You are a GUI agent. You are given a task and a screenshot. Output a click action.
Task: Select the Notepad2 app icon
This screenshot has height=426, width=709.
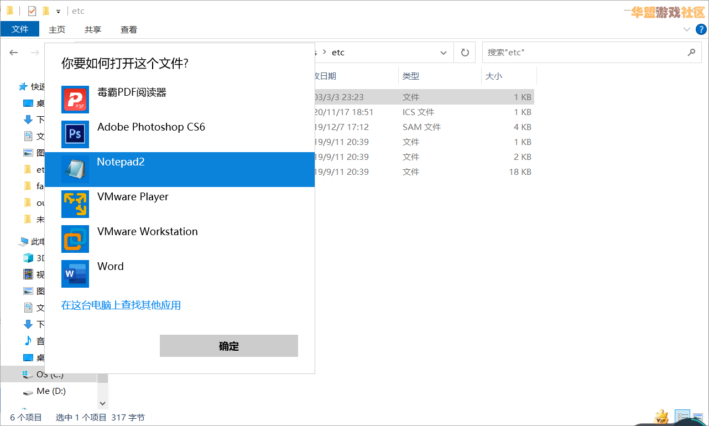75,169
